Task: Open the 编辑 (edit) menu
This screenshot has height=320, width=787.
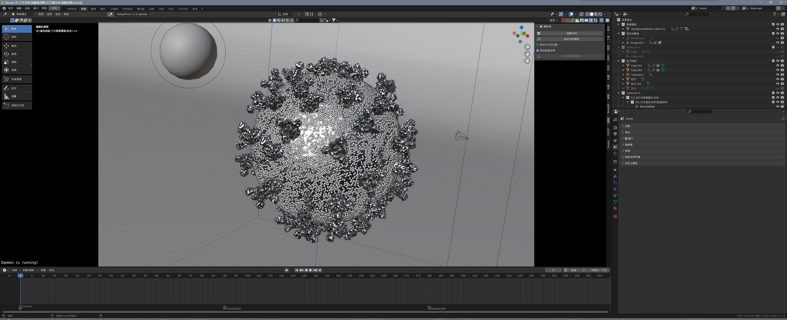Action: point(19,9)
